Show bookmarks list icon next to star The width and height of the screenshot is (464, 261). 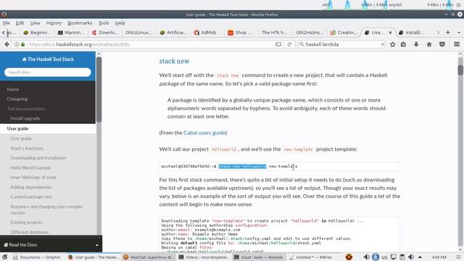coord(403,44)
